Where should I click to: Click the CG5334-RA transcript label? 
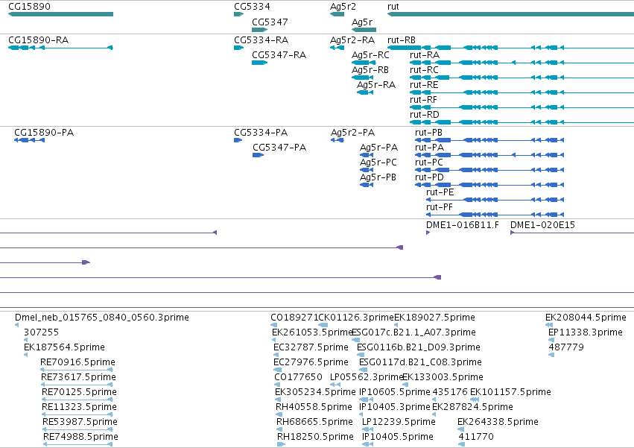(x=261, y=40)
